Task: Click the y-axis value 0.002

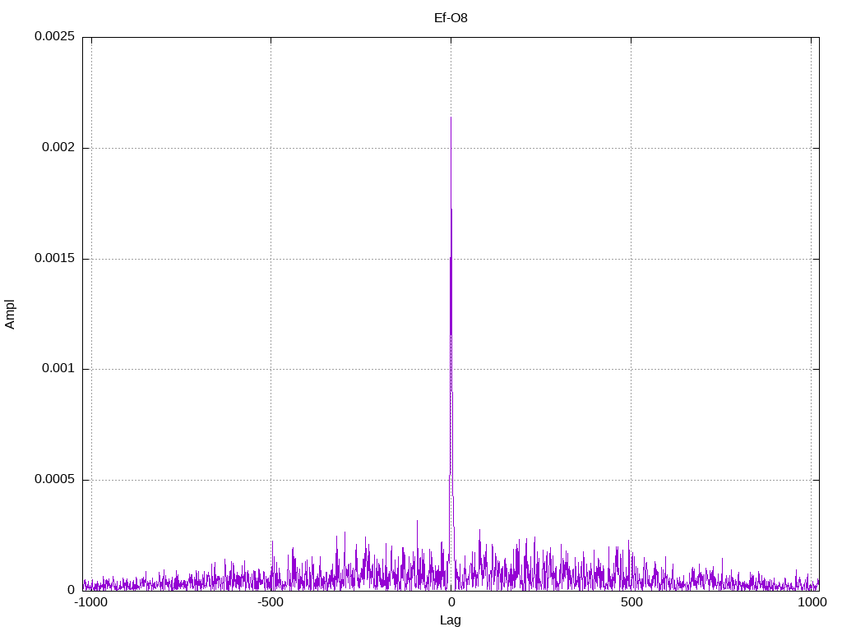Action: tap(58, 147)
